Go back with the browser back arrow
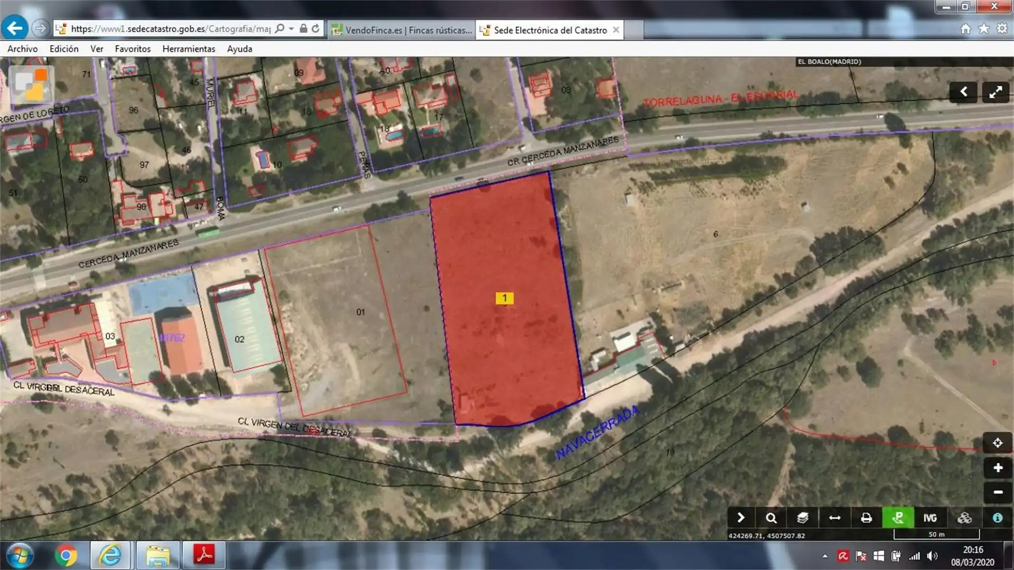This screenshot has width=1014, height=570. (14, 28)
